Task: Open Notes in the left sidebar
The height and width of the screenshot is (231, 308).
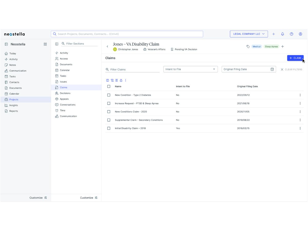Action: click(x=25, y=65)
